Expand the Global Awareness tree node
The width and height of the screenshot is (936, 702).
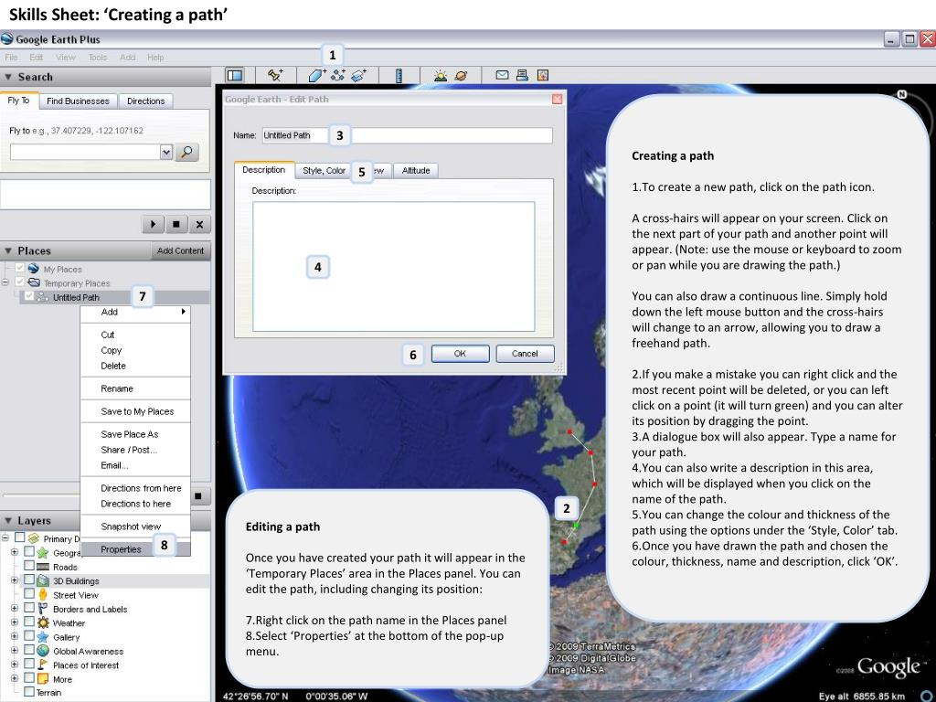pyautogui.click(x=15, y=651)
